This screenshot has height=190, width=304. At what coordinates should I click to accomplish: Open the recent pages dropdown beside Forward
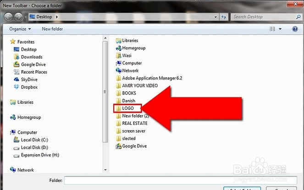tap(25, 17)
